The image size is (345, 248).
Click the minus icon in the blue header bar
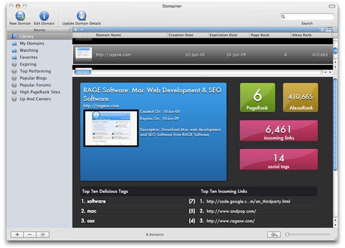pyautogui.click(x=81, y=30)
